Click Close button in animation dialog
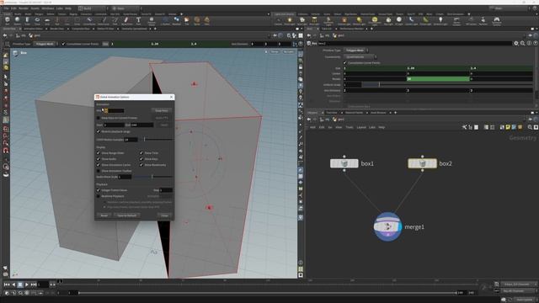This screenshot has height=303, width=539. (x=165, y=215)
